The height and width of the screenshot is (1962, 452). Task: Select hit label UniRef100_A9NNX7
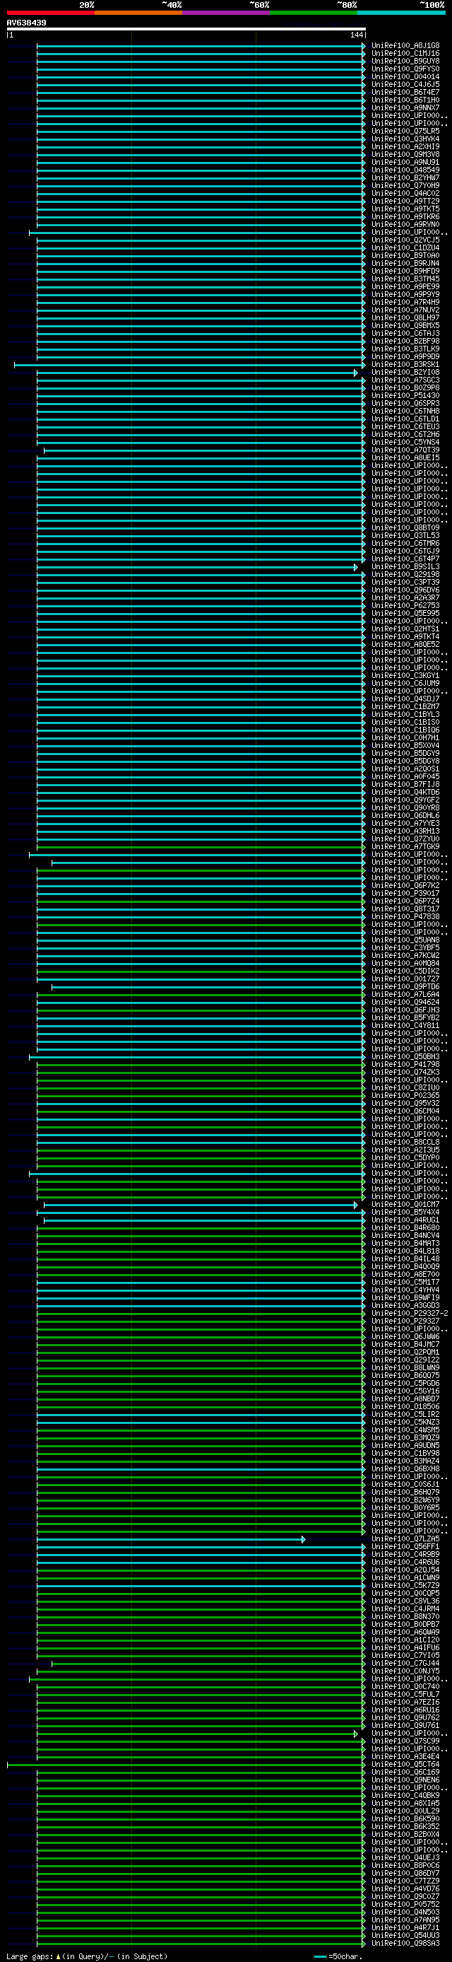[405, 108]
